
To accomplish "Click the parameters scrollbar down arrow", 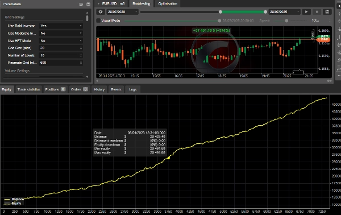I will pyautogui.click(x=87, y=77).
